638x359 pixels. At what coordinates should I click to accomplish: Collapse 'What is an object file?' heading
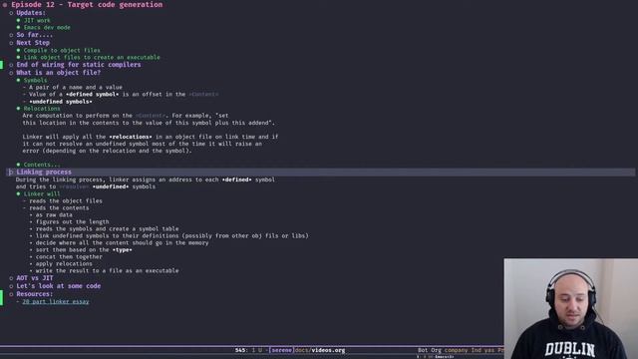(58, 73)
